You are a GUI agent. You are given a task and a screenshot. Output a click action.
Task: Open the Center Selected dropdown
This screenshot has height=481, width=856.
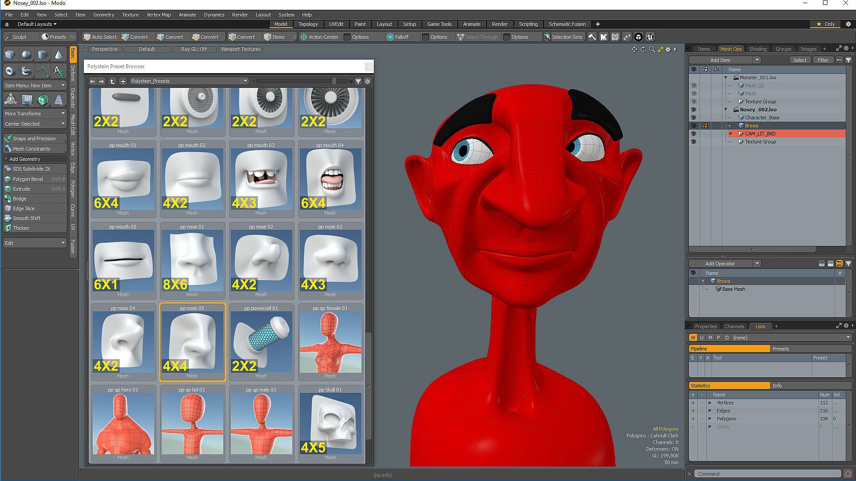click(35, 124)
